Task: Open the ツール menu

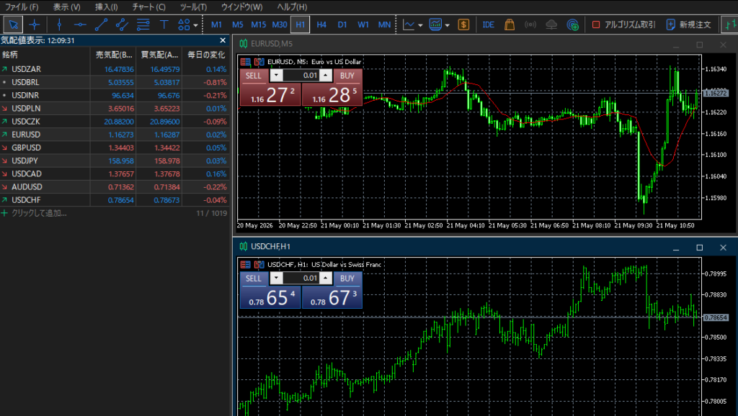Action: tap(193, 7)
